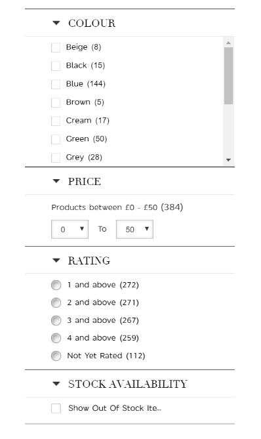261x439 pixels.
Task: Choose the 2 and above rating option
Action: 56,303
